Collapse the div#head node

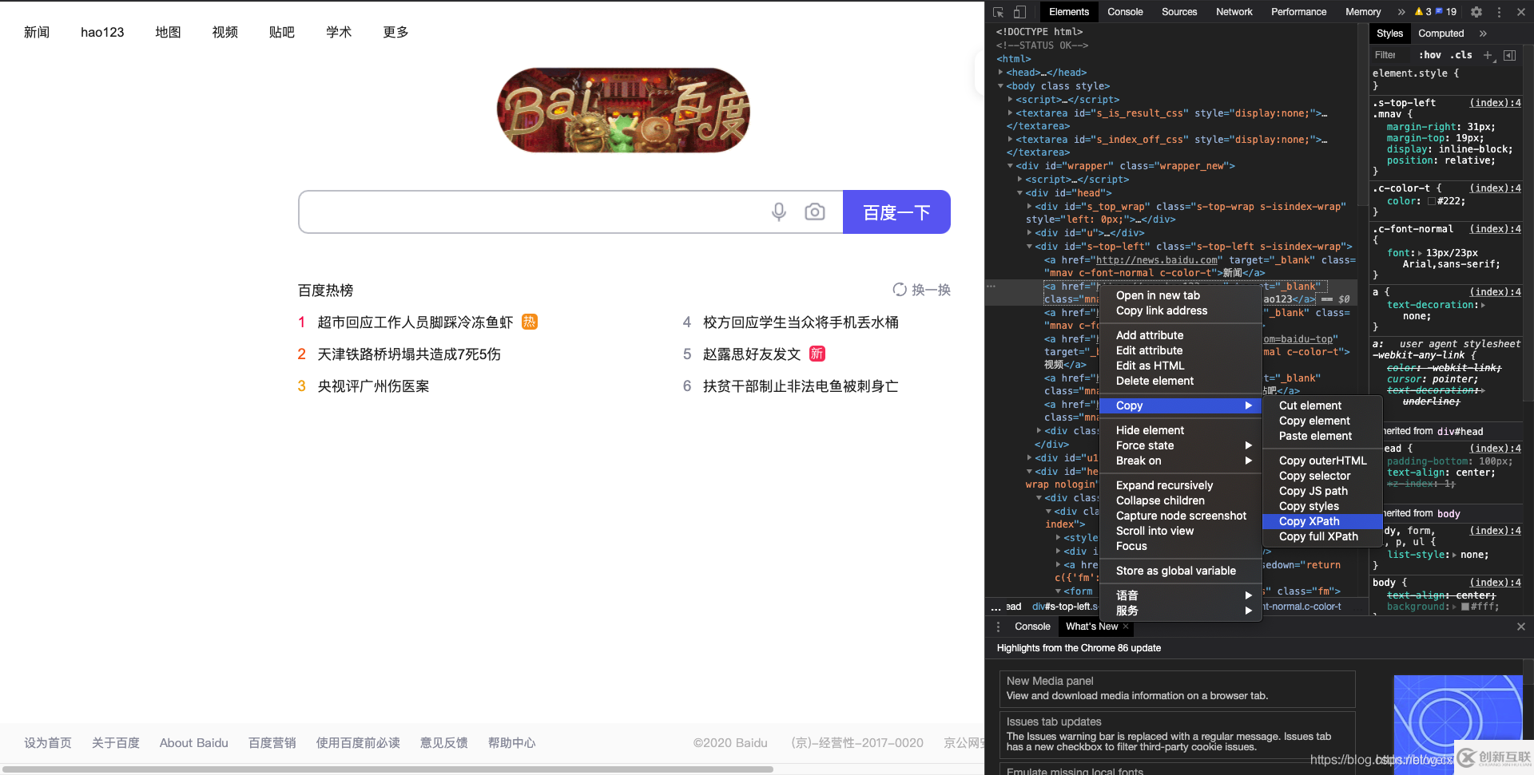tap(1019, 192)
